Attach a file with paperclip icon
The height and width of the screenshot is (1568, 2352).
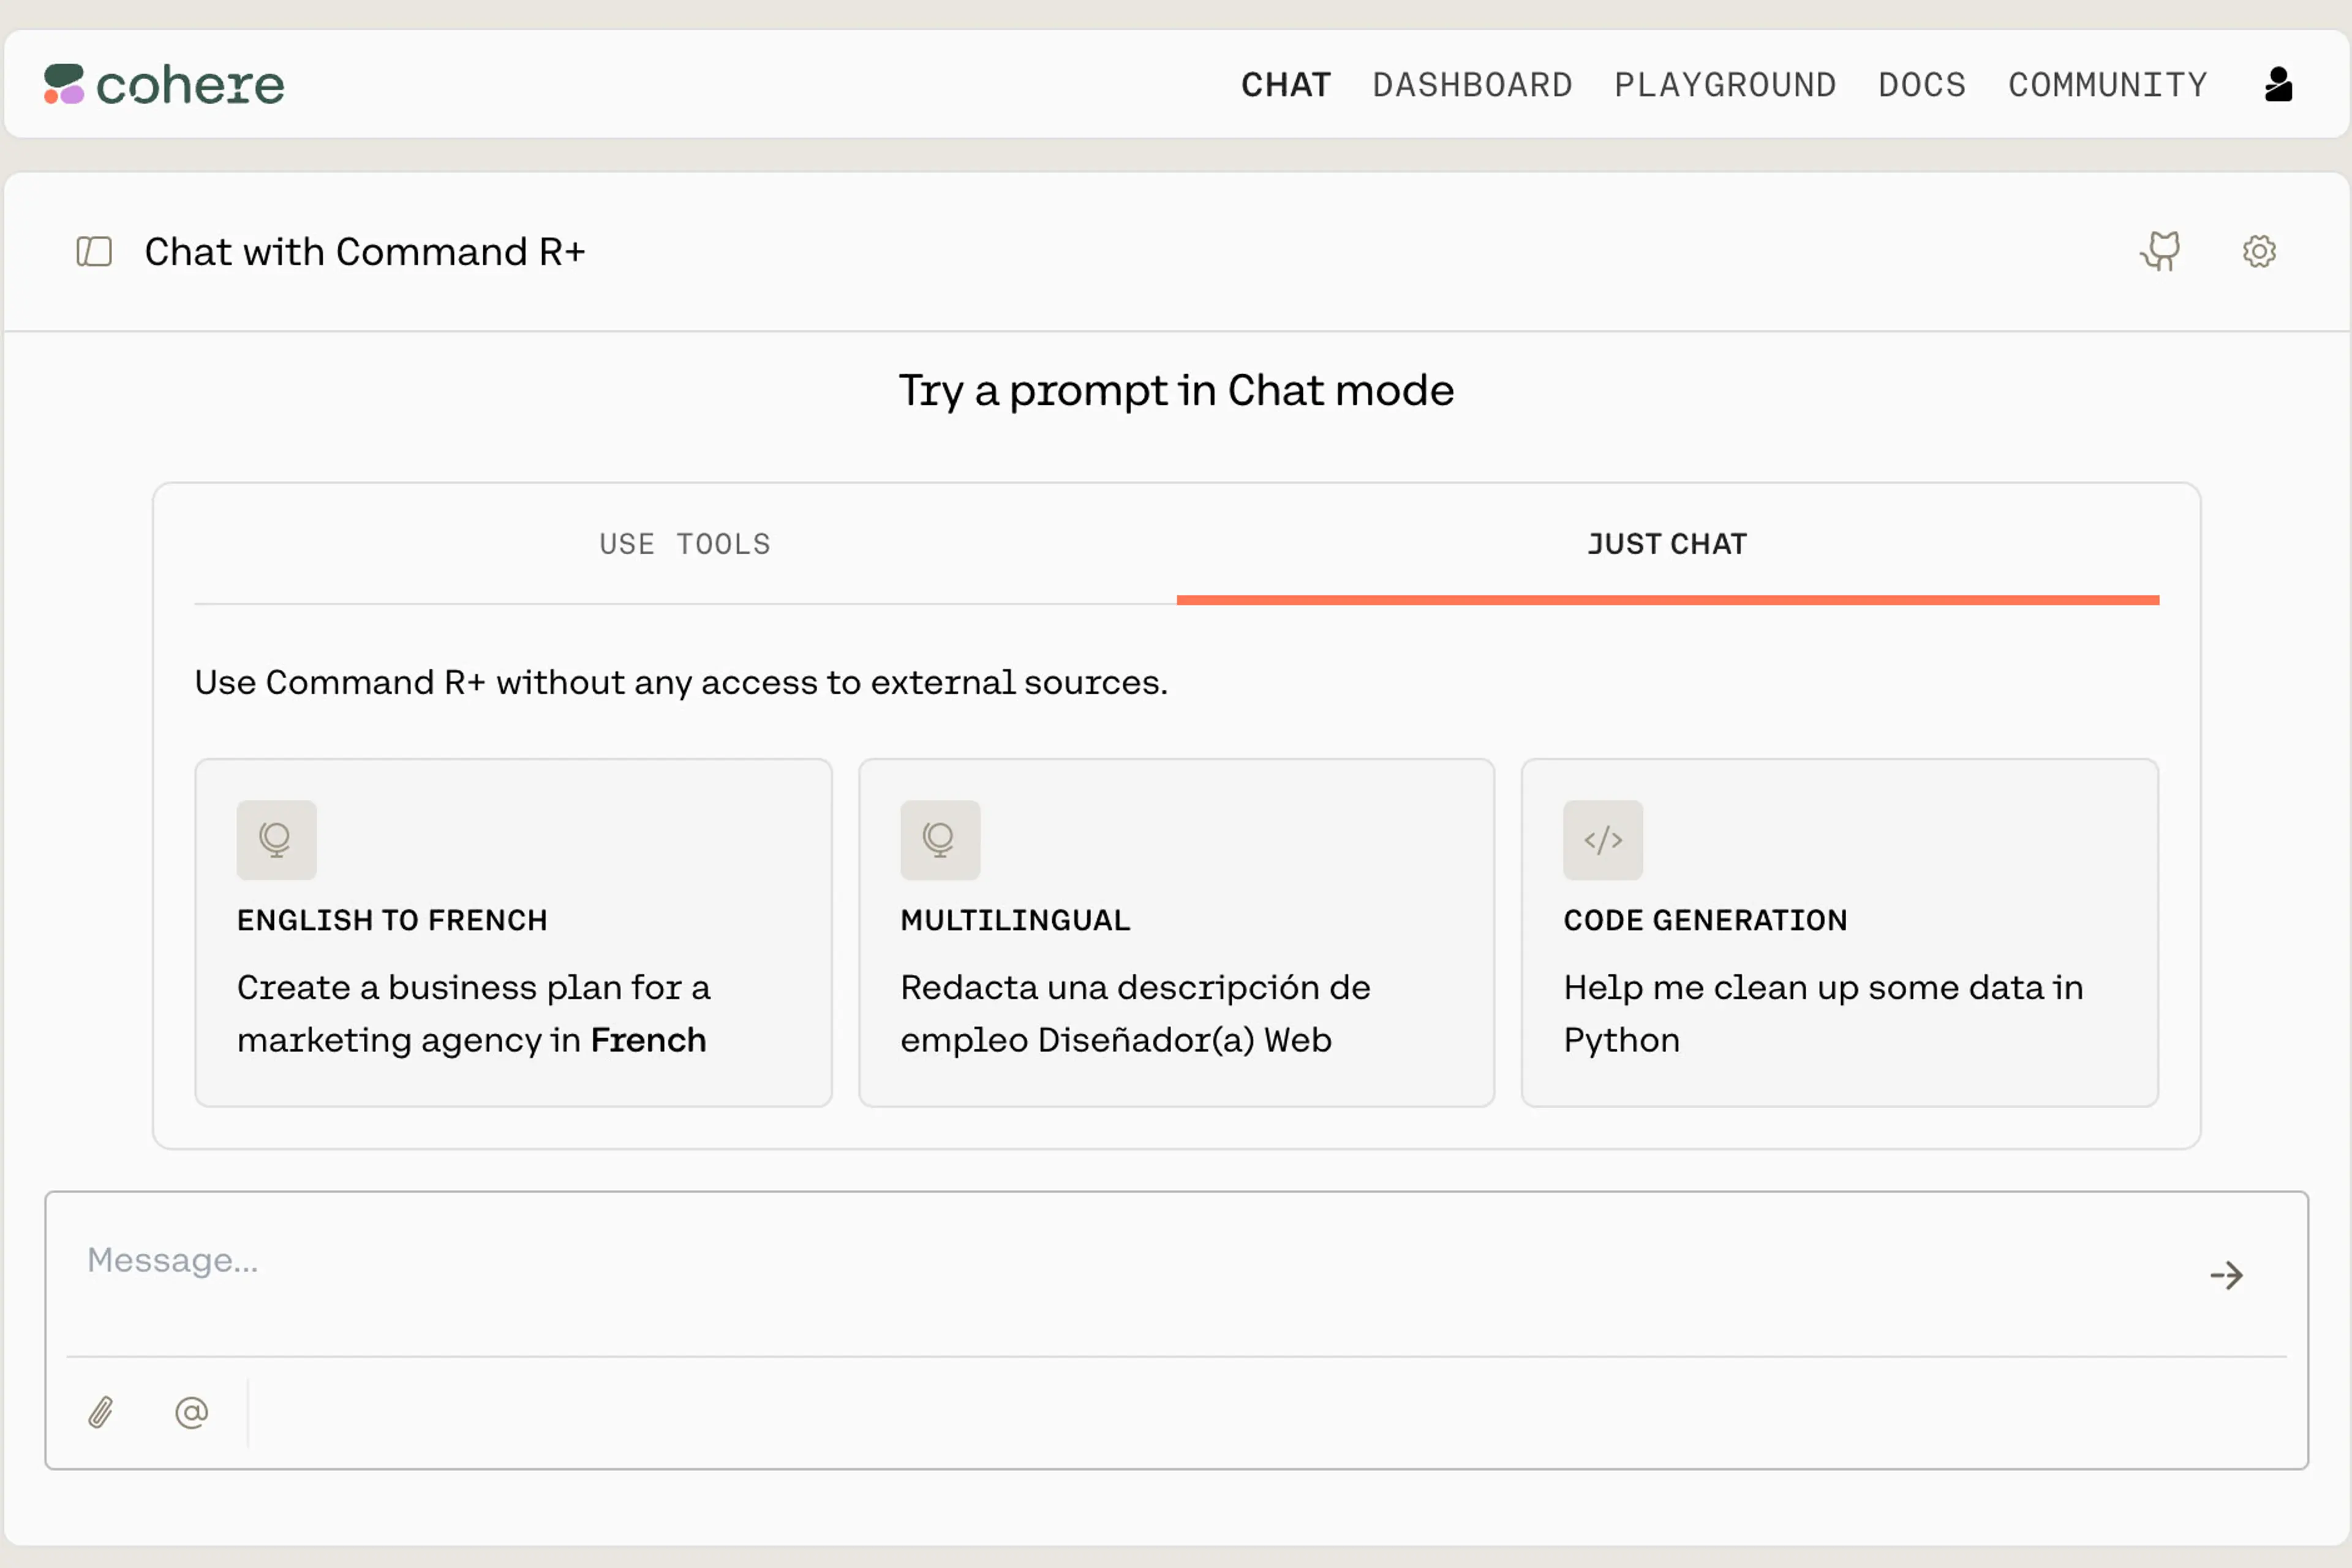pos(101,1412)
